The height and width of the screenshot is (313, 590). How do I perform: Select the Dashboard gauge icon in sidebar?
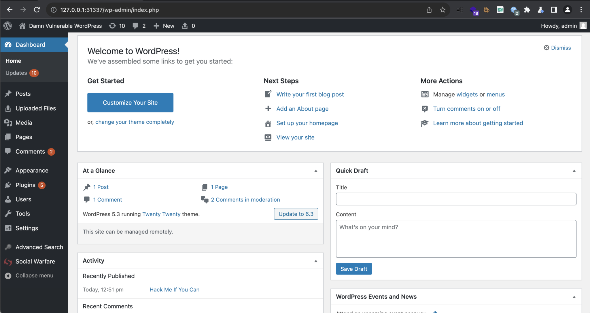click(x=8, y=45)
